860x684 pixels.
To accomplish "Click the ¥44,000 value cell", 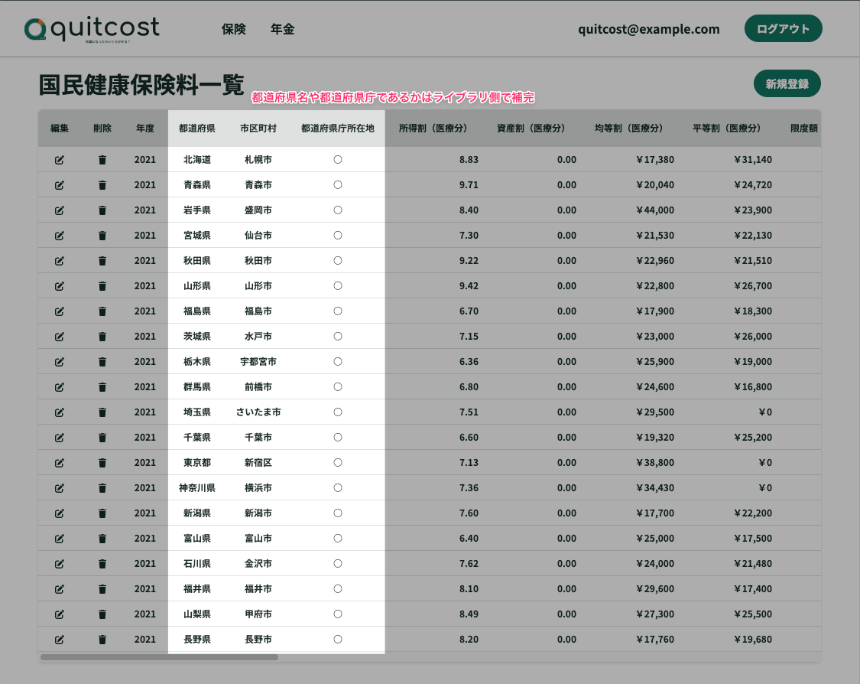I will pyautogui.click(x=655, y=210).
